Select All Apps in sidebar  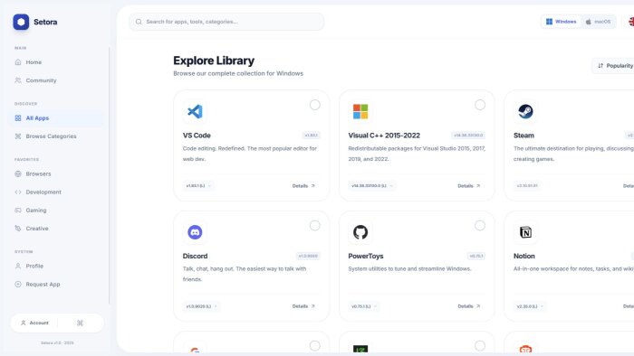[x=56, y=118]
